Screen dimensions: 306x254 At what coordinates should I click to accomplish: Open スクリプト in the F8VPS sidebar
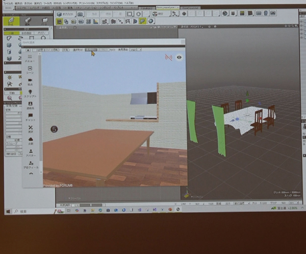click(30, 94)
